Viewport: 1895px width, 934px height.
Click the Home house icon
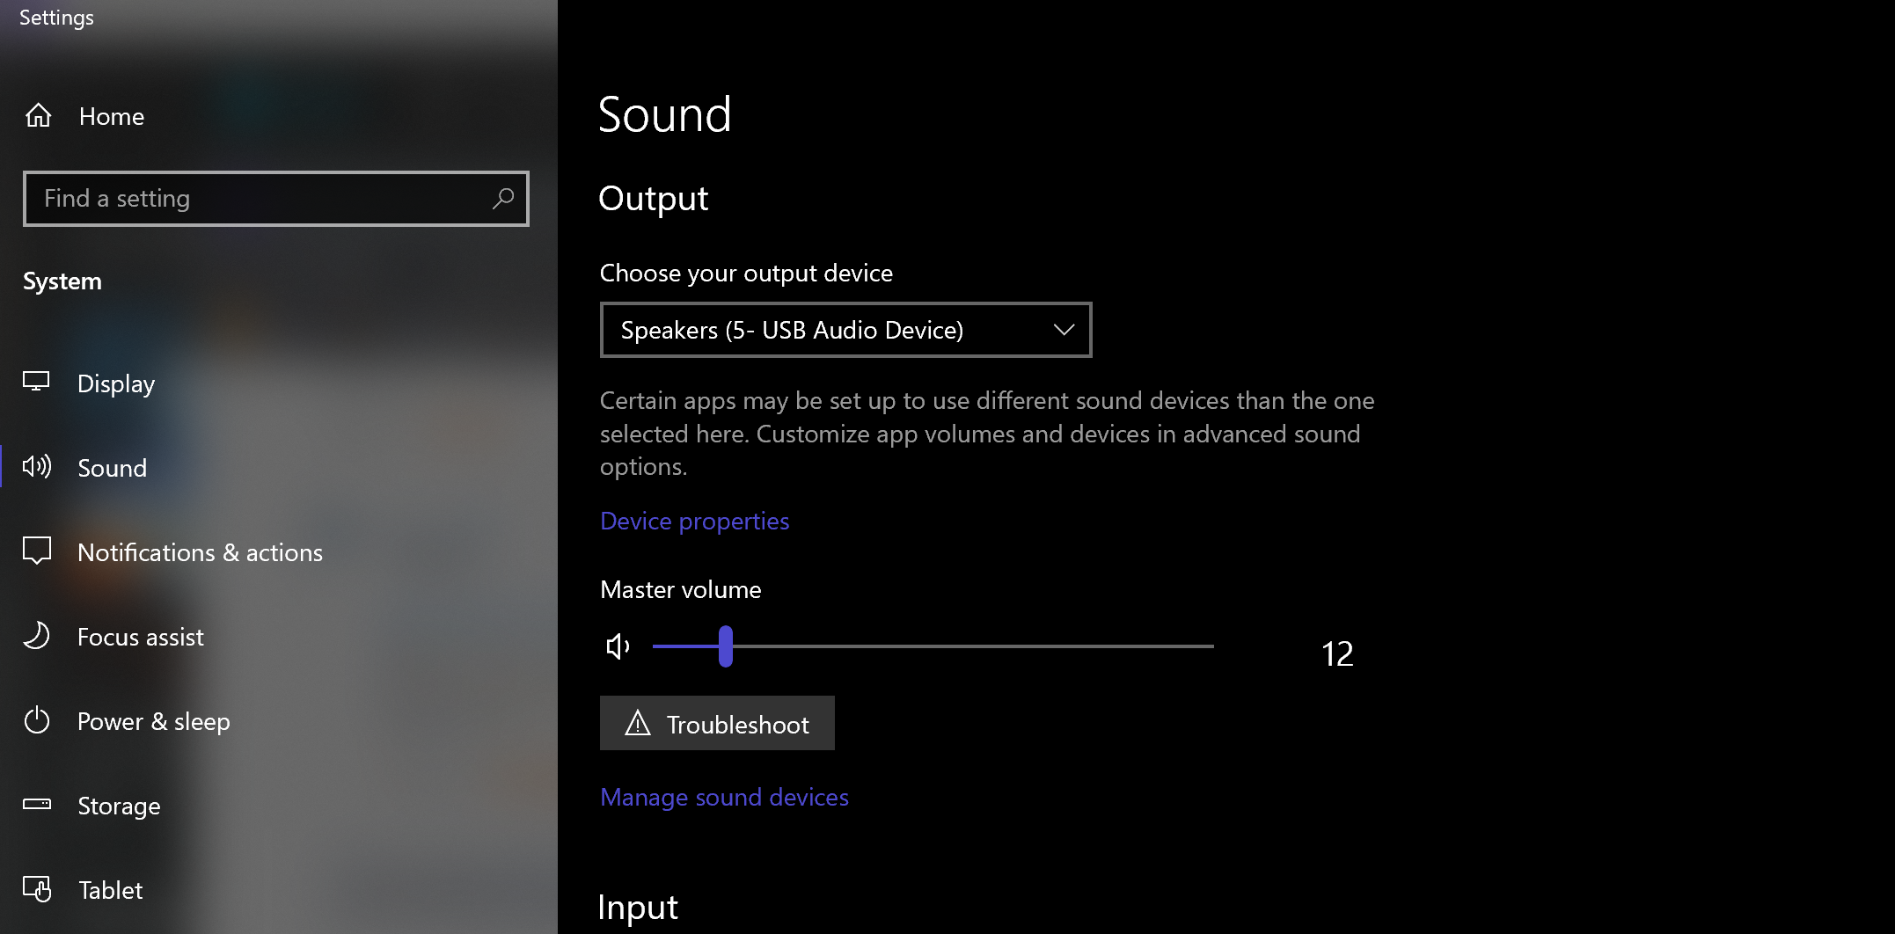pyautogui.click(x=39, y=115)
